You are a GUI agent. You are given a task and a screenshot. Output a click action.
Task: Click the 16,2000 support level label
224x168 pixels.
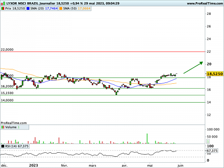(7, 86)
